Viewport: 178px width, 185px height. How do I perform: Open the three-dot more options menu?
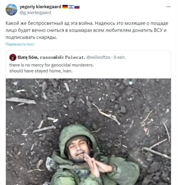168,7
